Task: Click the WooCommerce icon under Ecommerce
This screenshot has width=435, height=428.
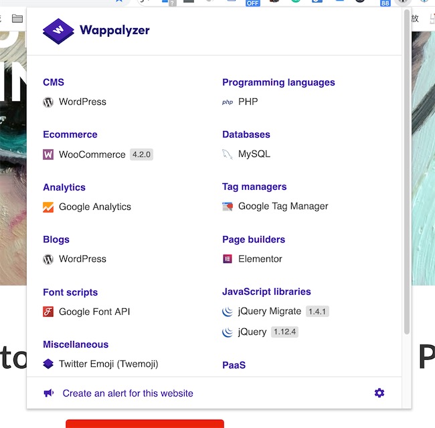Action: pyautogui.click(x=48, y=154)
